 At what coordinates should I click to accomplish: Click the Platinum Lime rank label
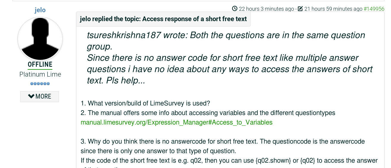click(40, 74)
